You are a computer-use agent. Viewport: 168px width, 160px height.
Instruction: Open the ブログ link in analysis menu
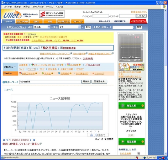point(42,69)
